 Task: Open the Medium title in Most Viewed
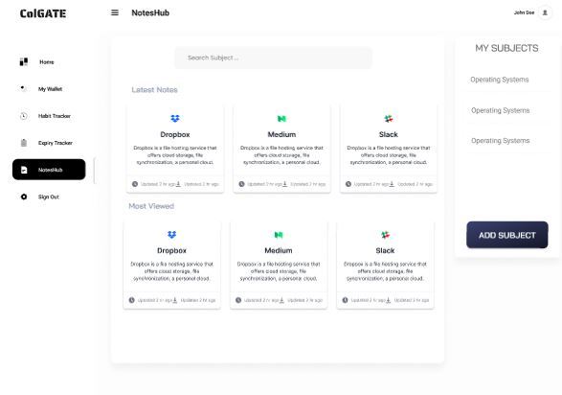[279, 250]
